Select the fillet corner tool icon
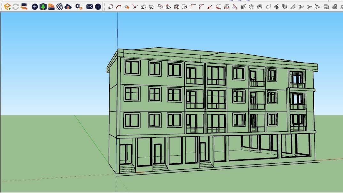 (x=193, y=7)
